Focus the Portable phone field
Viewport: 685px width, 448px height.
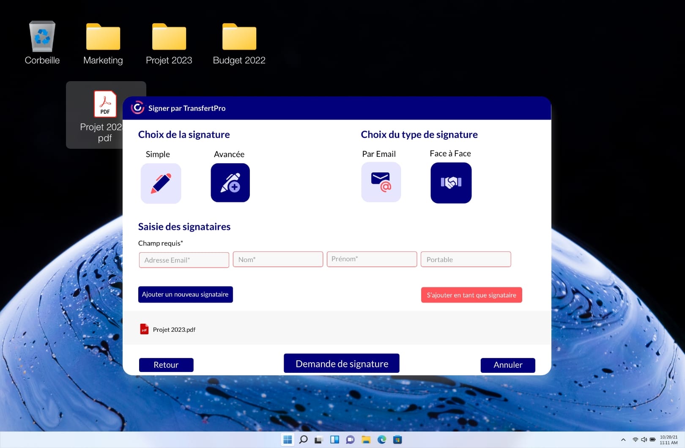(x=466, y=259)
